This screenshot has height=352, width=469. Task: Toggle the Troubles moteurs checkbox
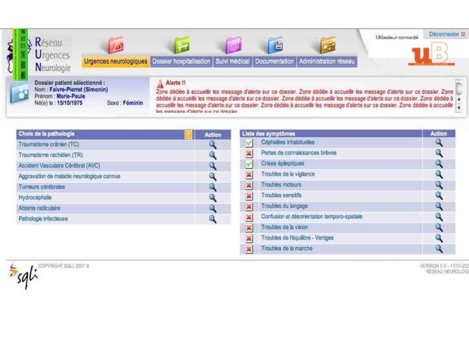click(249, 185)
